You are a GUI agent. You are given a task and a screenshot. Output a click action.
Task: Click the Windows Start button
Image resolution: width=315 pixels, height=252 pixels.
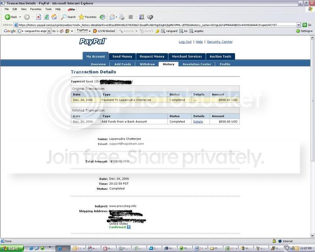coord(11,248)
